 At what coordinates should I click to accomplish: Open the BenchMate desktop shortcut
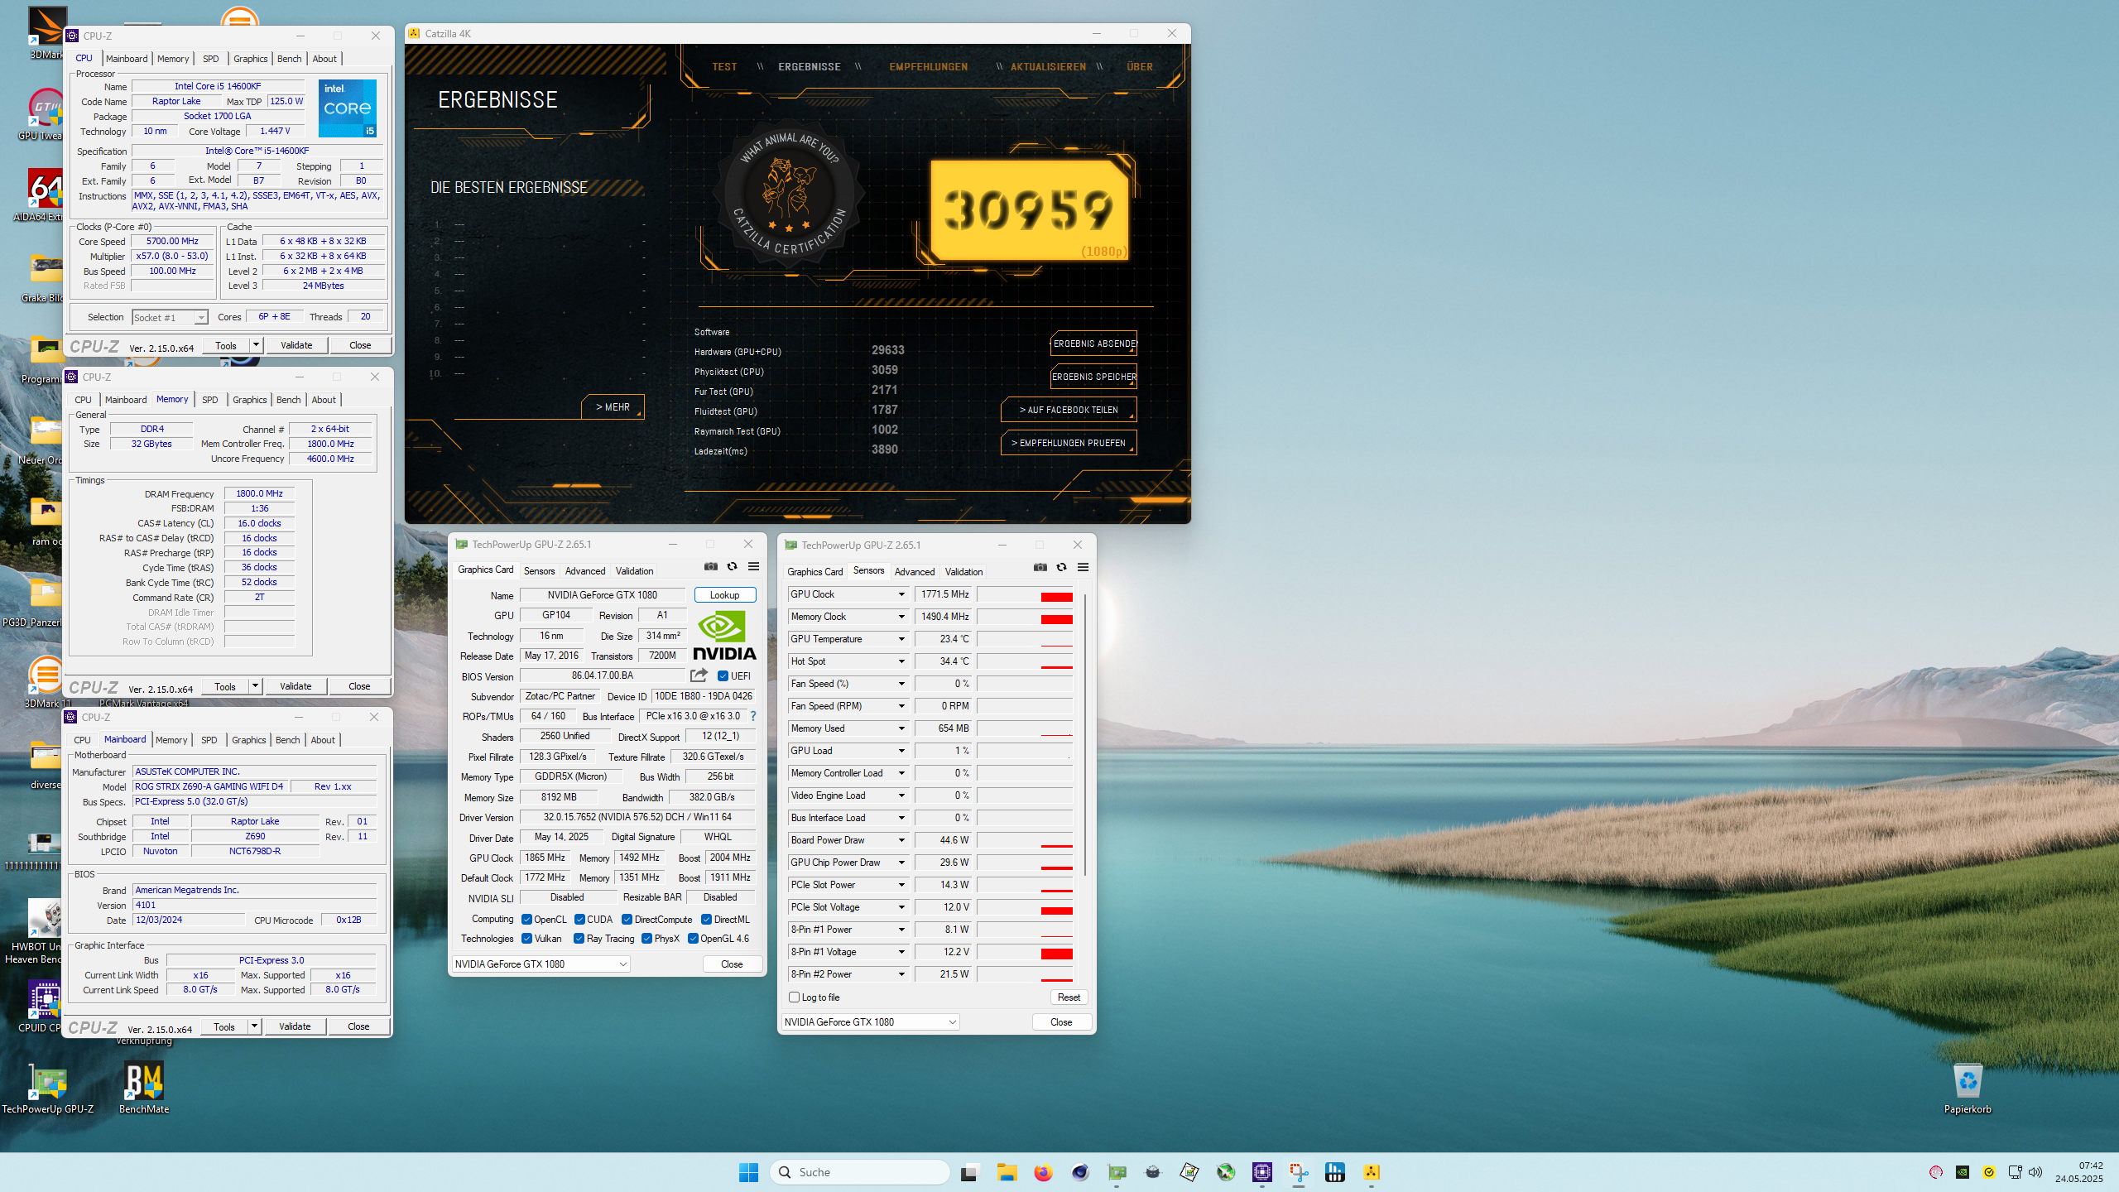[144, 1089]
